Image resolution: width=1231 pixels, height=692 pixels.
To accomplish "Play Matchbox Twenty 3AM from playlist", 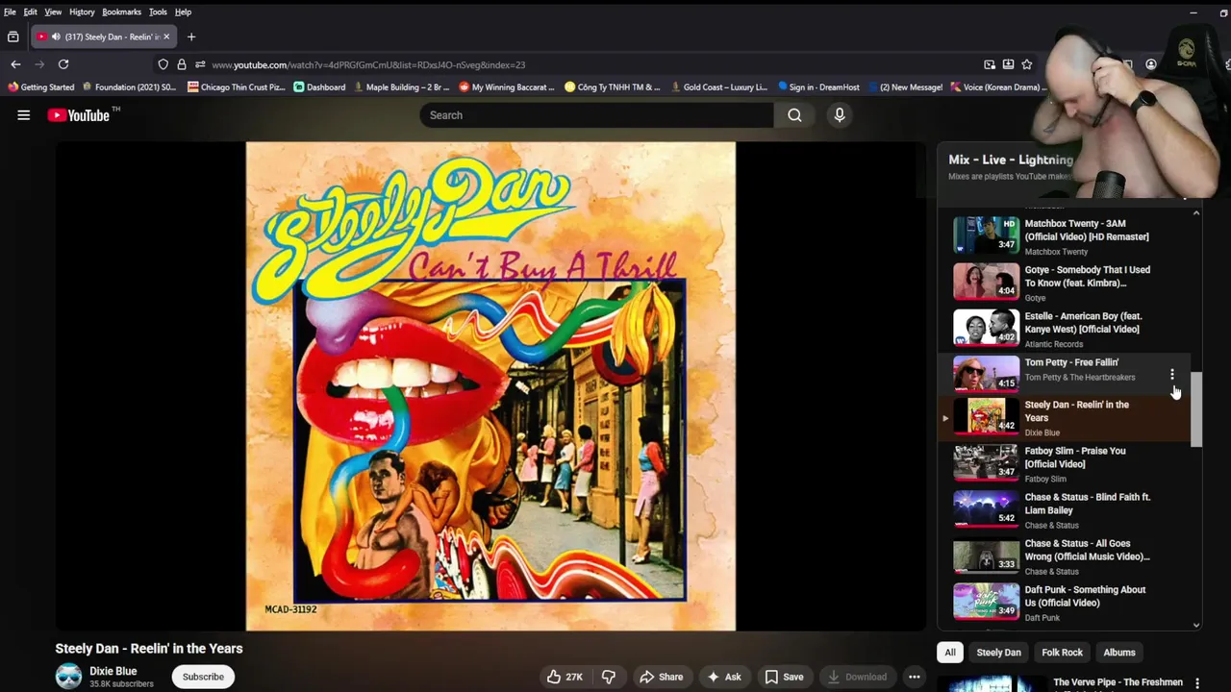I will 1066,236.
